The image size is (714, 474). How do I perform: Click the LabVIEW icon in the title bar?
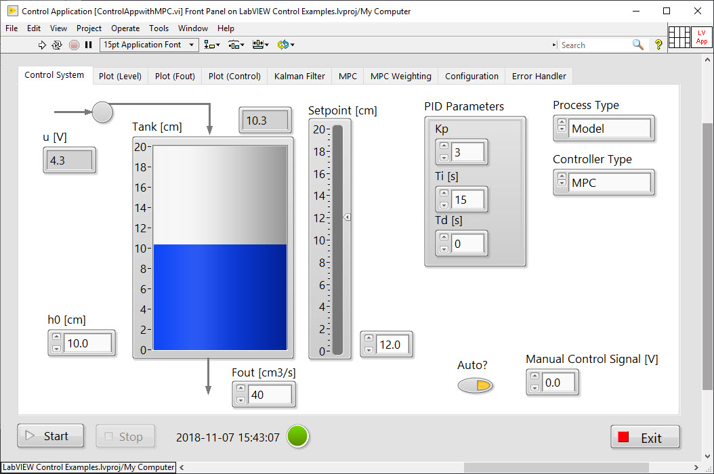click(13, 11)
